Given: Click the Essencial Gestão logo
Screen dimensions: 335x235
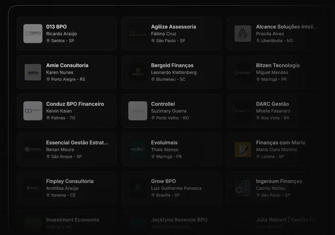Looking at the screenshot, I should point(33,149).
